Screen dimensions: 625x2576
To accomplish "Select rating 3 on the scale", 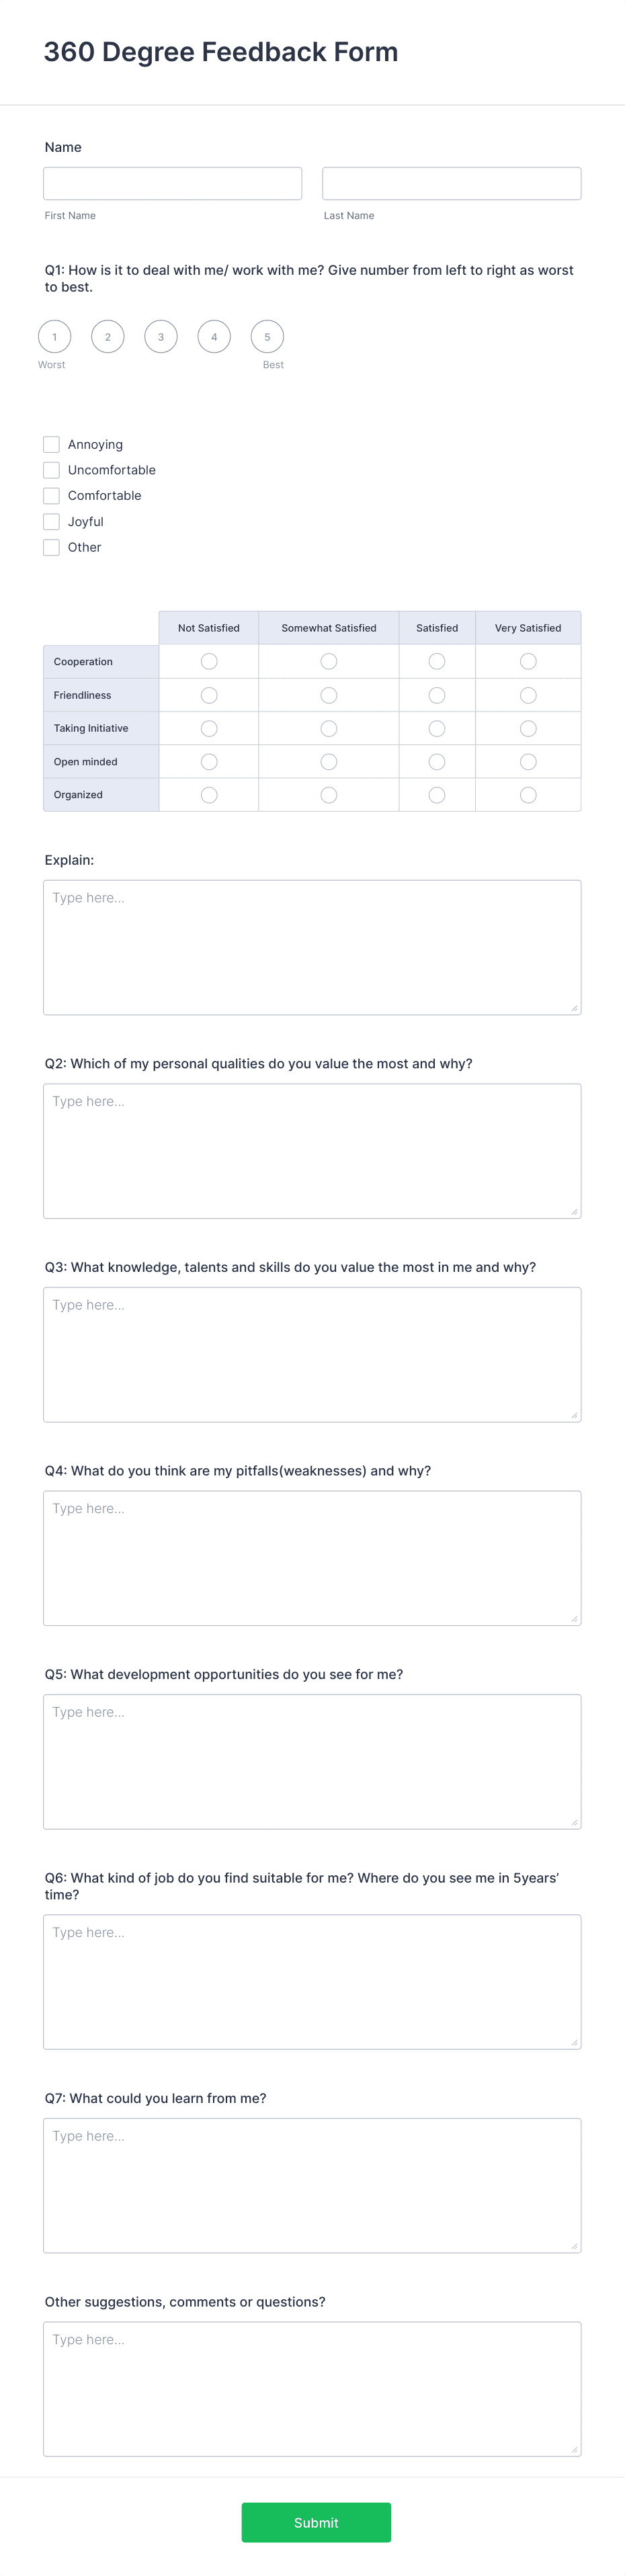I will pyautogui.click(x=161, y=337).
